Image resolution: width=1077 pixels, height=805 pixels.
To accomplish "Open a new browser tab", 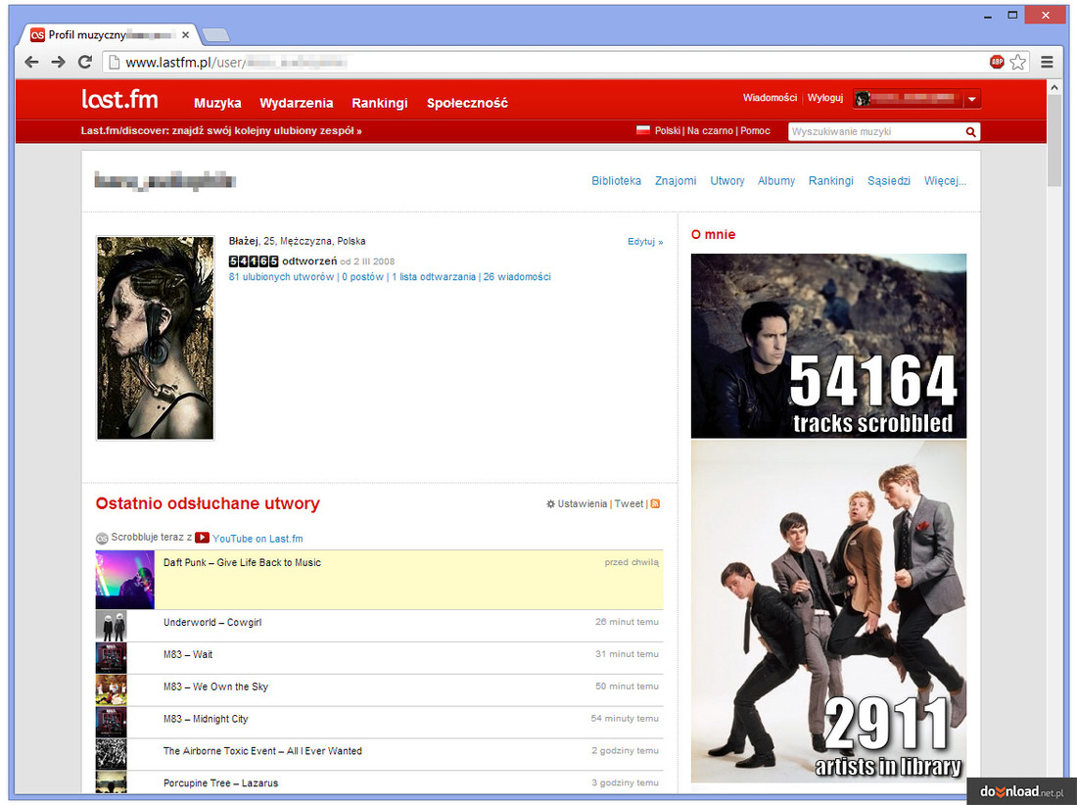I will (216, 35).
